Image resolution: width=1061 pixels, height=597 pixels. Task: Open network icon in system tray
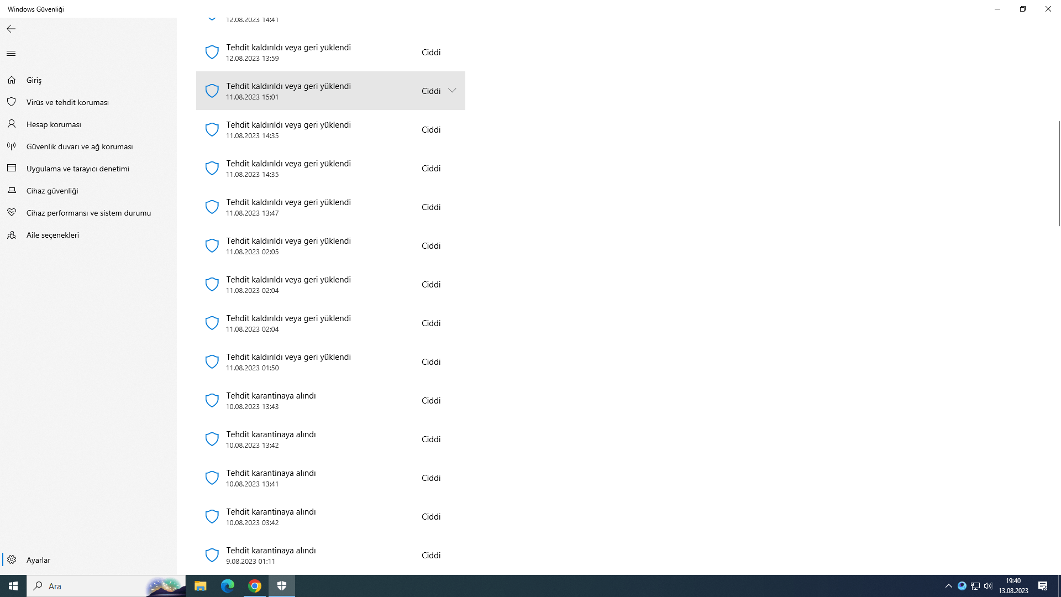975,586
